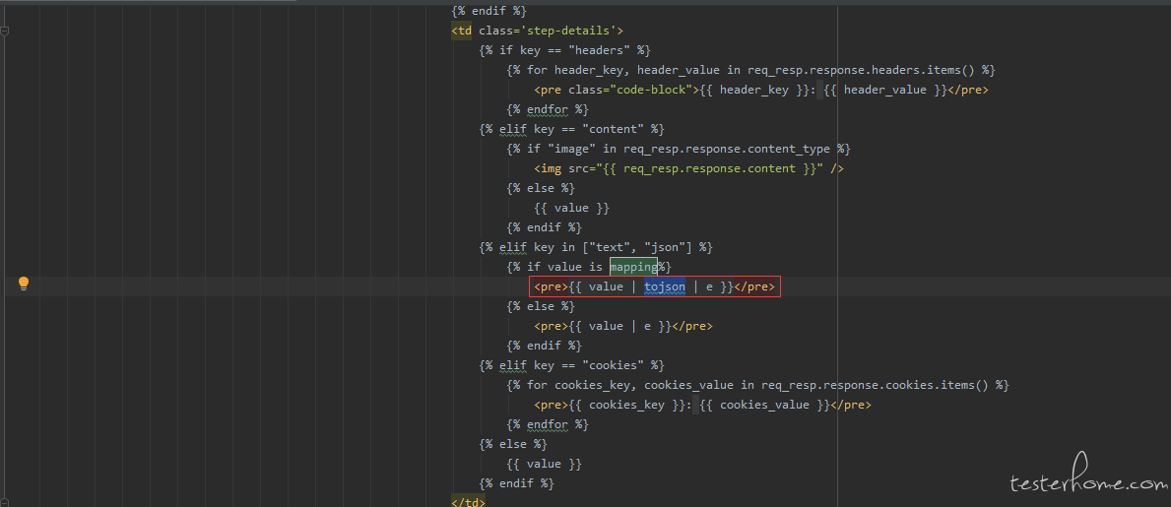Image resolution: width=1171 pixels, height=507 pixels.
Task: Click the line {% elif key == "content" %}
Action: coord(572,129)
